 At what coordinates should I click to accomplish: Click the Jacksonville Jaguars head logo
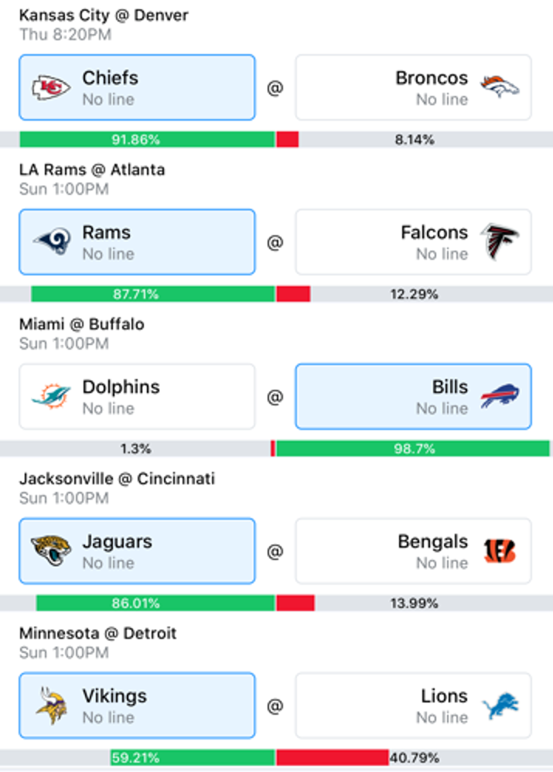coord(51,551)
